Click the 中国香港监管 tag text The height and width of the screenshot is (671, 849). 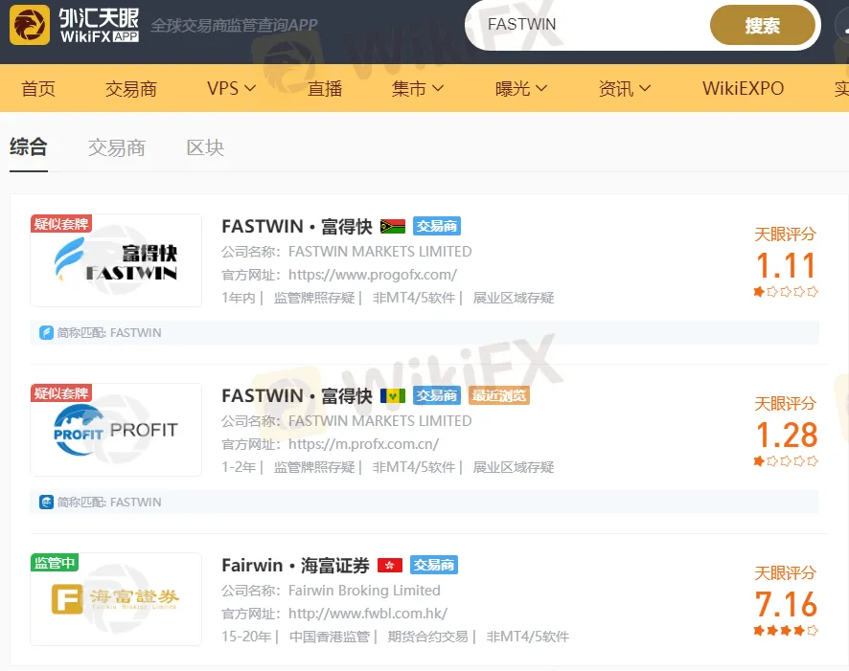pos(330,637)
